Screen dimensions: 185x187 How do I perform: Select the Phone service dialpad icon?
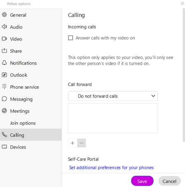[x=4, y=87]
